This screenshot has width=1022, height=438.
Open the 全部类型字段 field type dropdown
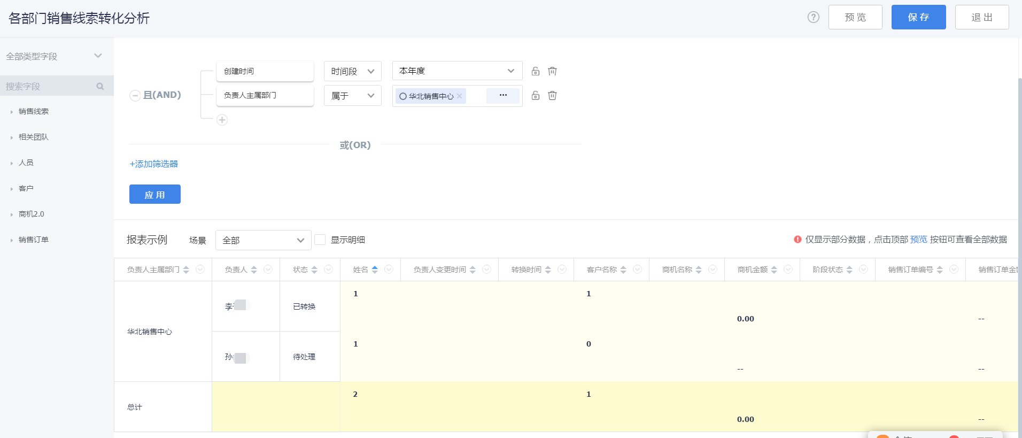click(54, 56)
